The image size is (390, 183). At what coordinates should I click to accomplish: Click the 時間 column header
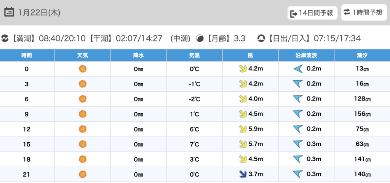[x=27, y=55]
